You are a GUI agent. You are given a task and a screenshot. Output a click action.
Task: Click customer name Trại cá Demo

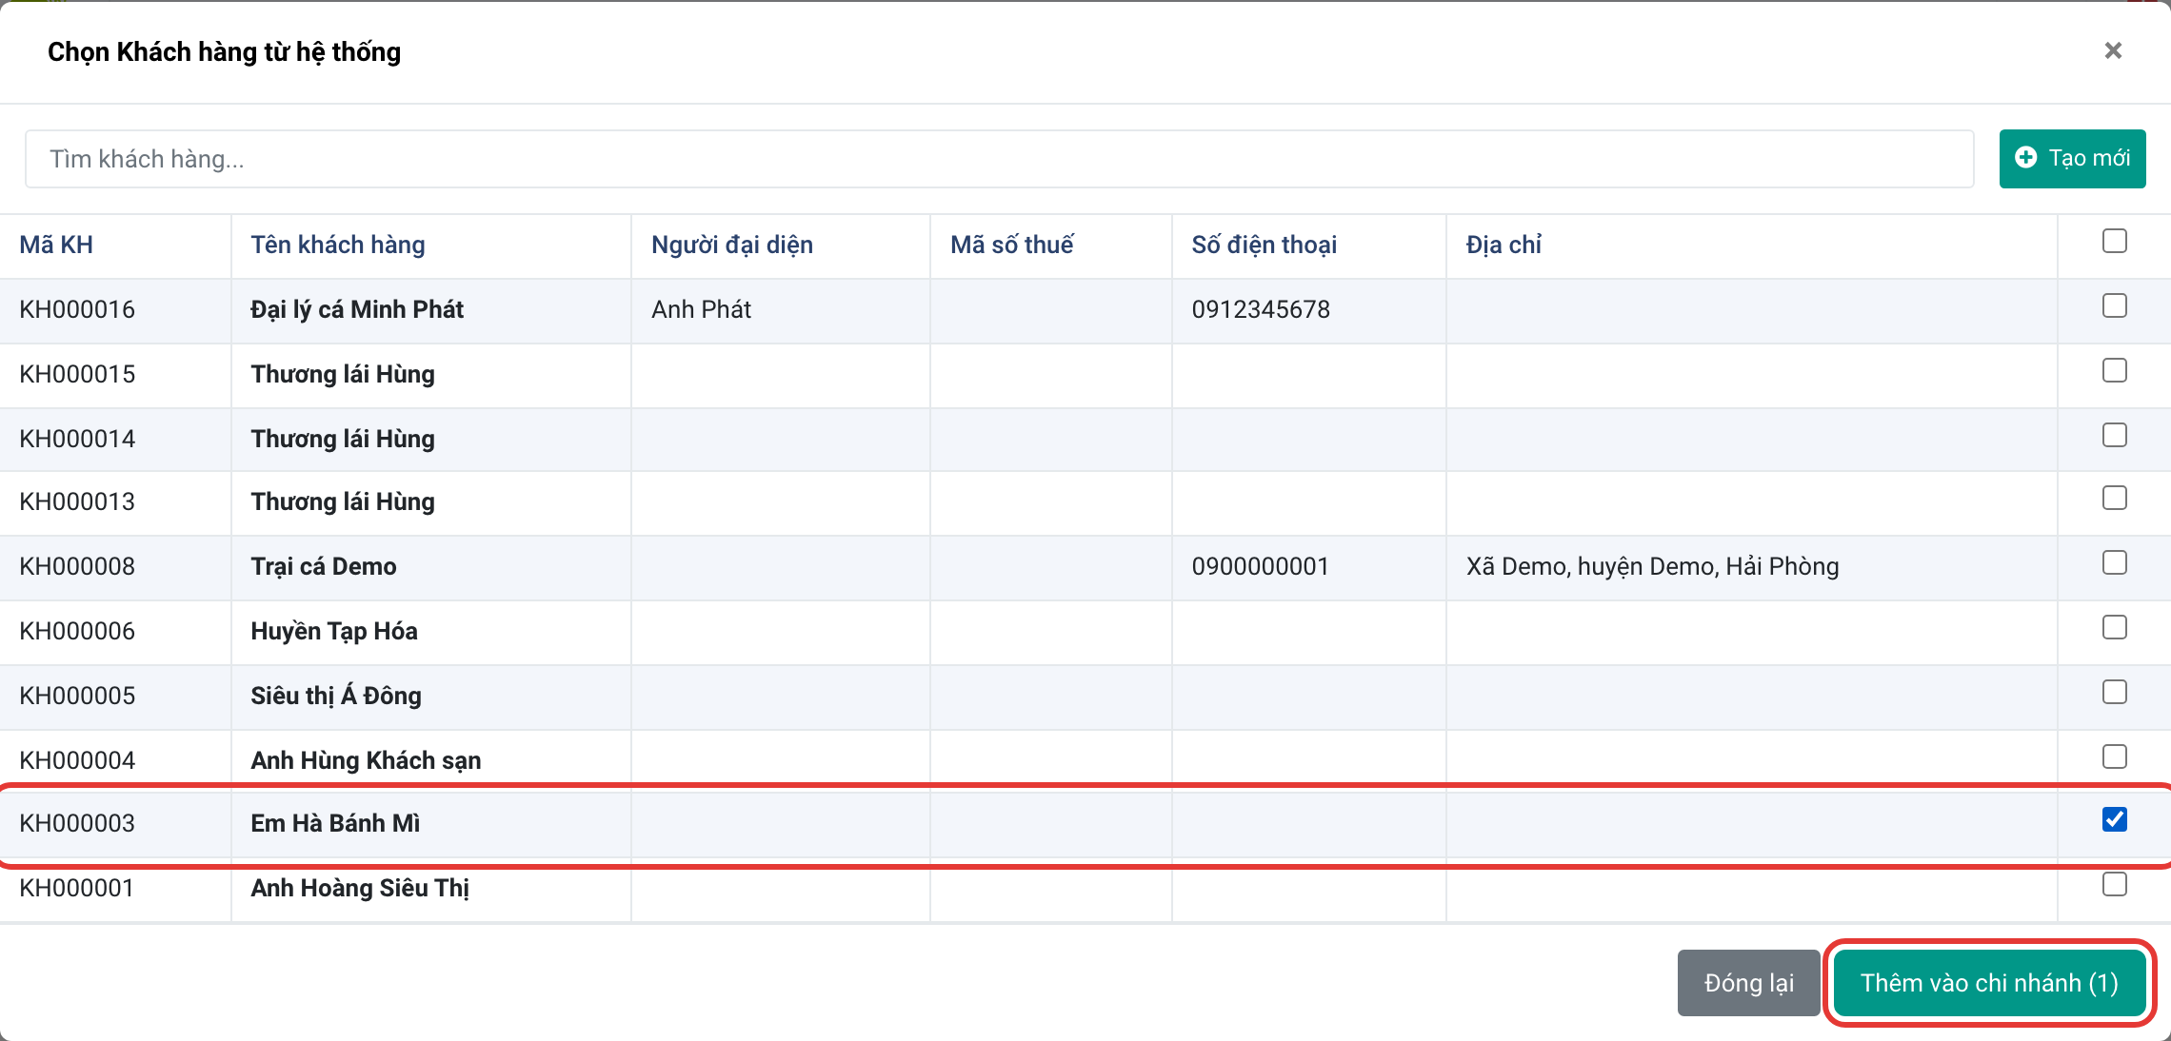coord(324,566)
